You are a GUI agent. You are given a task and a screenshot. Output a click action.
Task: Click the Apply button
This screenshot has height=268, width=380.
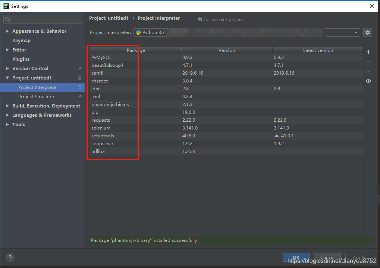[x=359, y=257]
